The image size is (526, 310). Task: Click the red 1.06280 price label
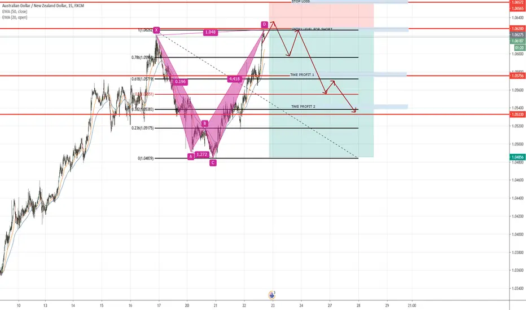point(518,29)
